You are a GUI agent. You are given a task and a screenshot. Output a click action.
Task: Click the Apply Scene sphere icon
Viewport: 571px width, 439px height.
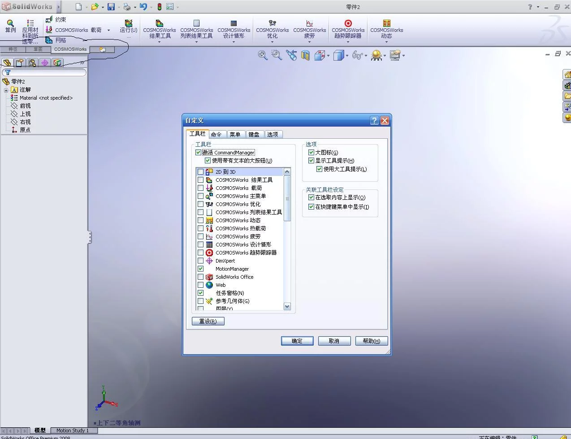tap(376, 55)
